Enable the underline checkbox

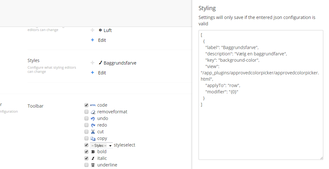pos(86,165)
